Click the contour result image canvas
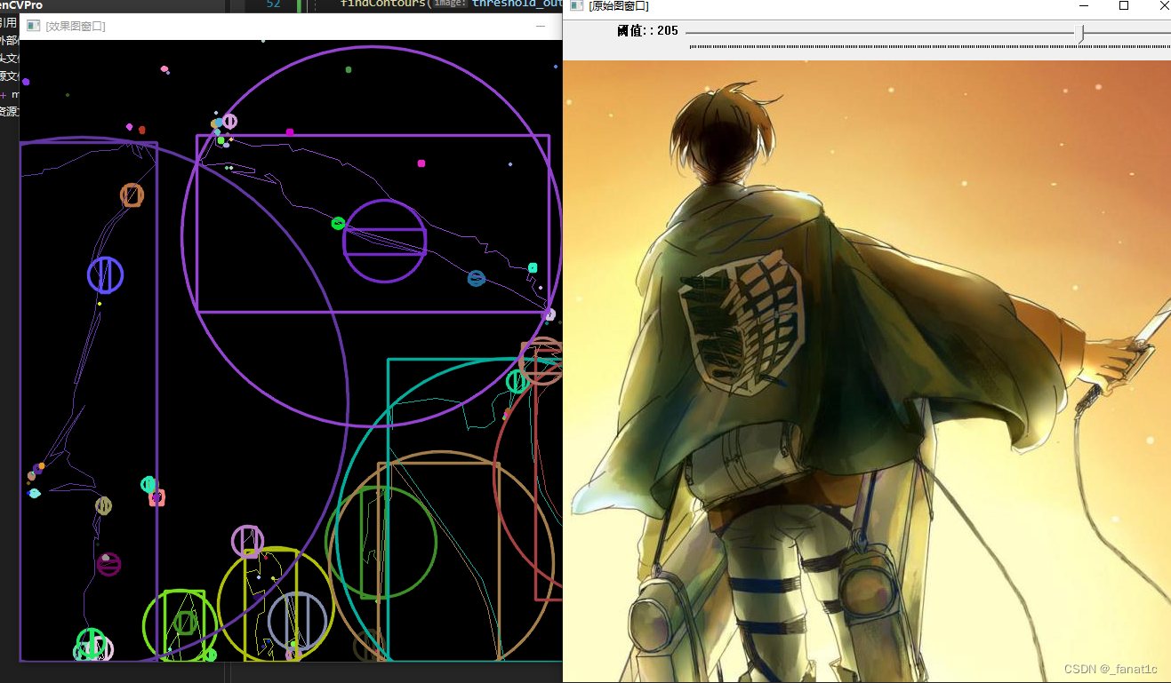The image size is (1171, 683). point(291,351)
